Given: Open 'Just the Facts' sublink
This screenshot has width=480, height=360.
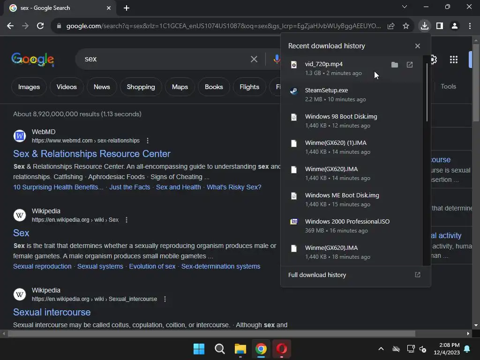Looking at the screenshot, I should tap(130, 187).
